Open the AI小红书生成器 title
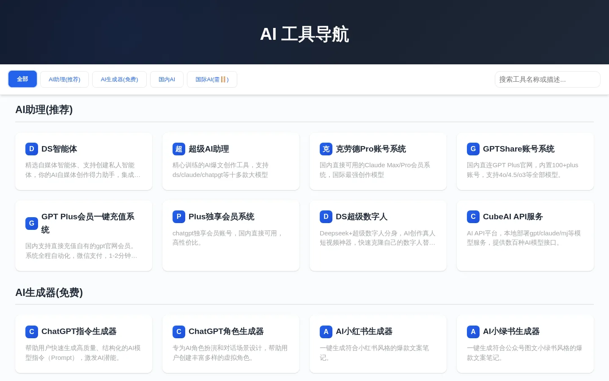Viewport: 609px width, 381px height. coord(364,331)
